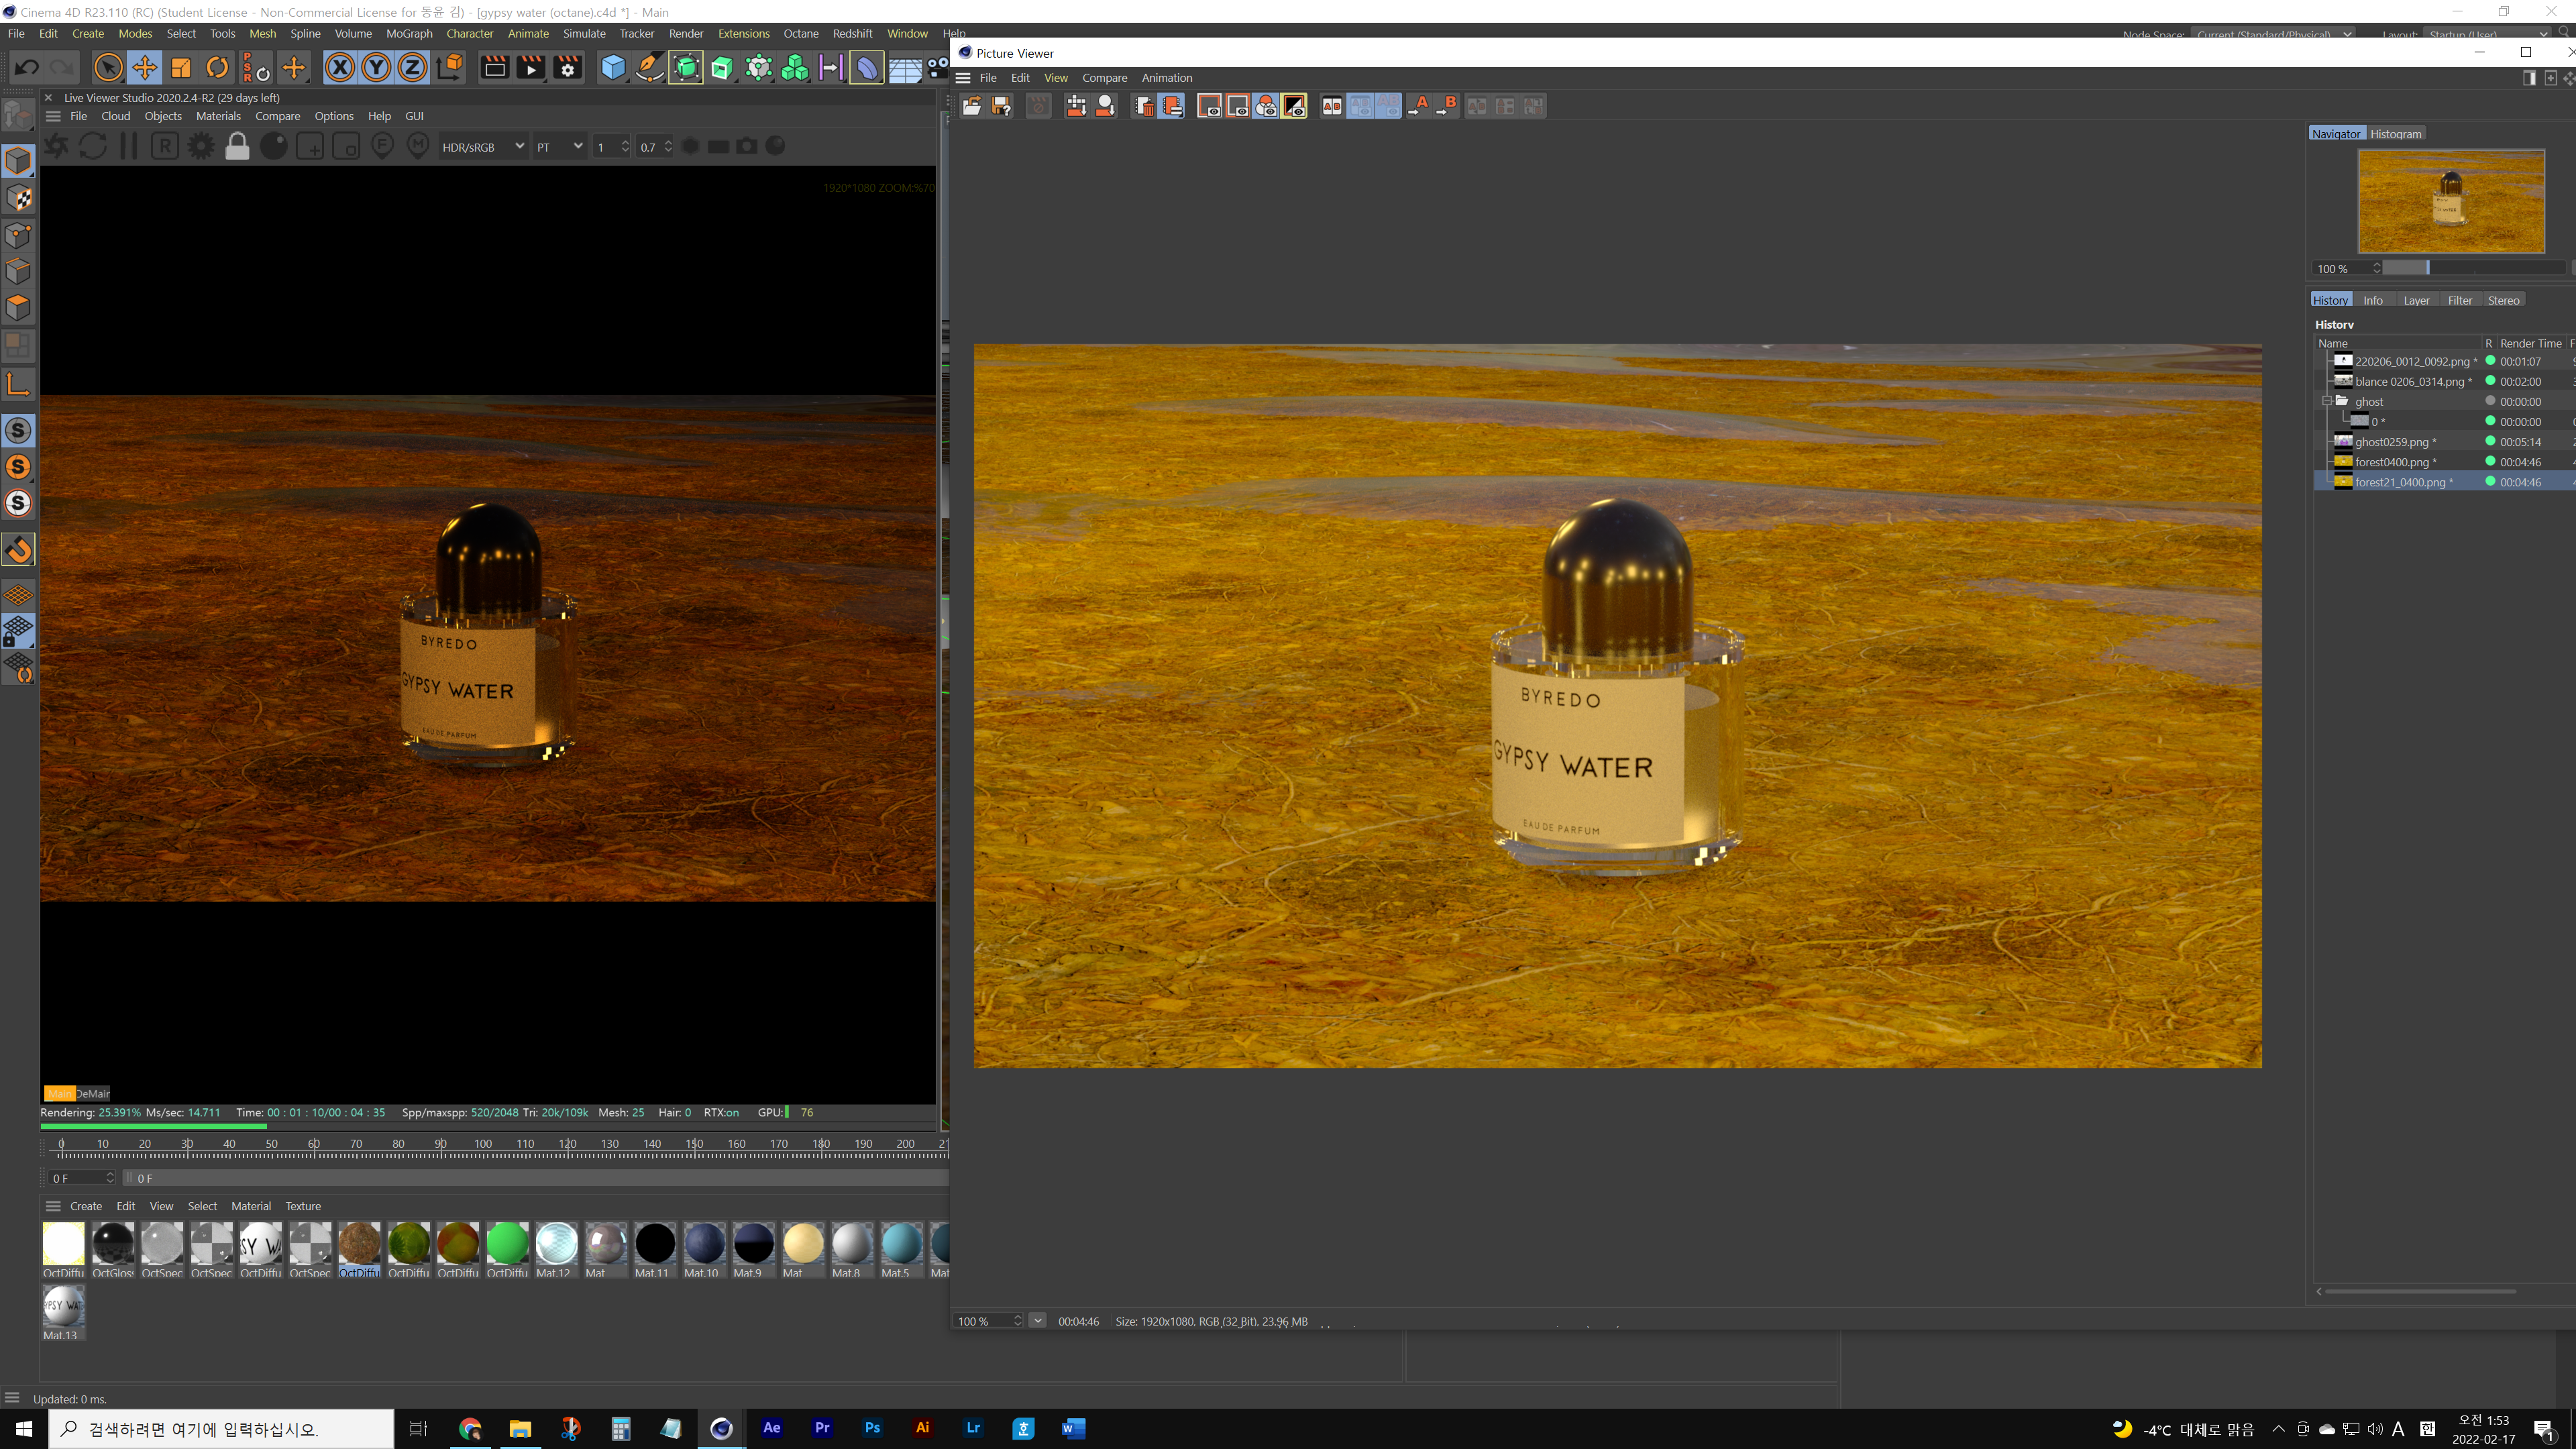This screenshot has width=2576, height=1449.
Task: Click the MoGraph Cloner icon
Action: [x=795, y=68]
